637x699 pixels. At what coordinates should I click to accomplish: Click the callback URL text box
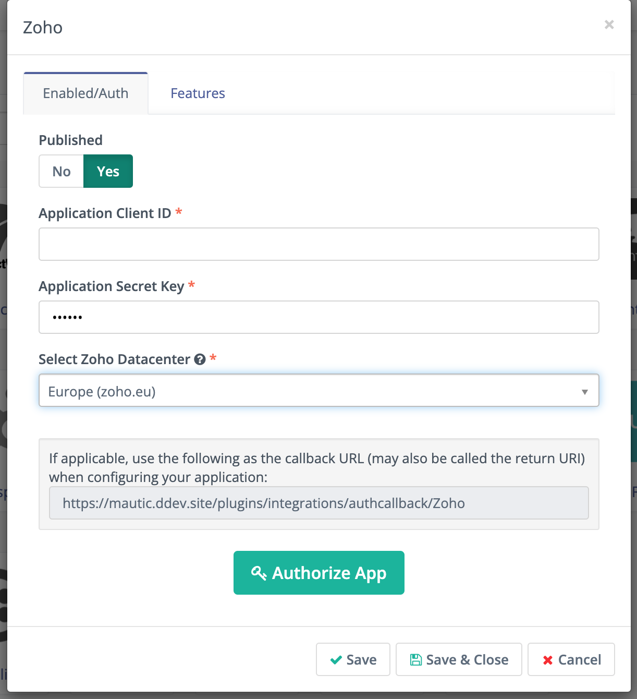(318, 503)
